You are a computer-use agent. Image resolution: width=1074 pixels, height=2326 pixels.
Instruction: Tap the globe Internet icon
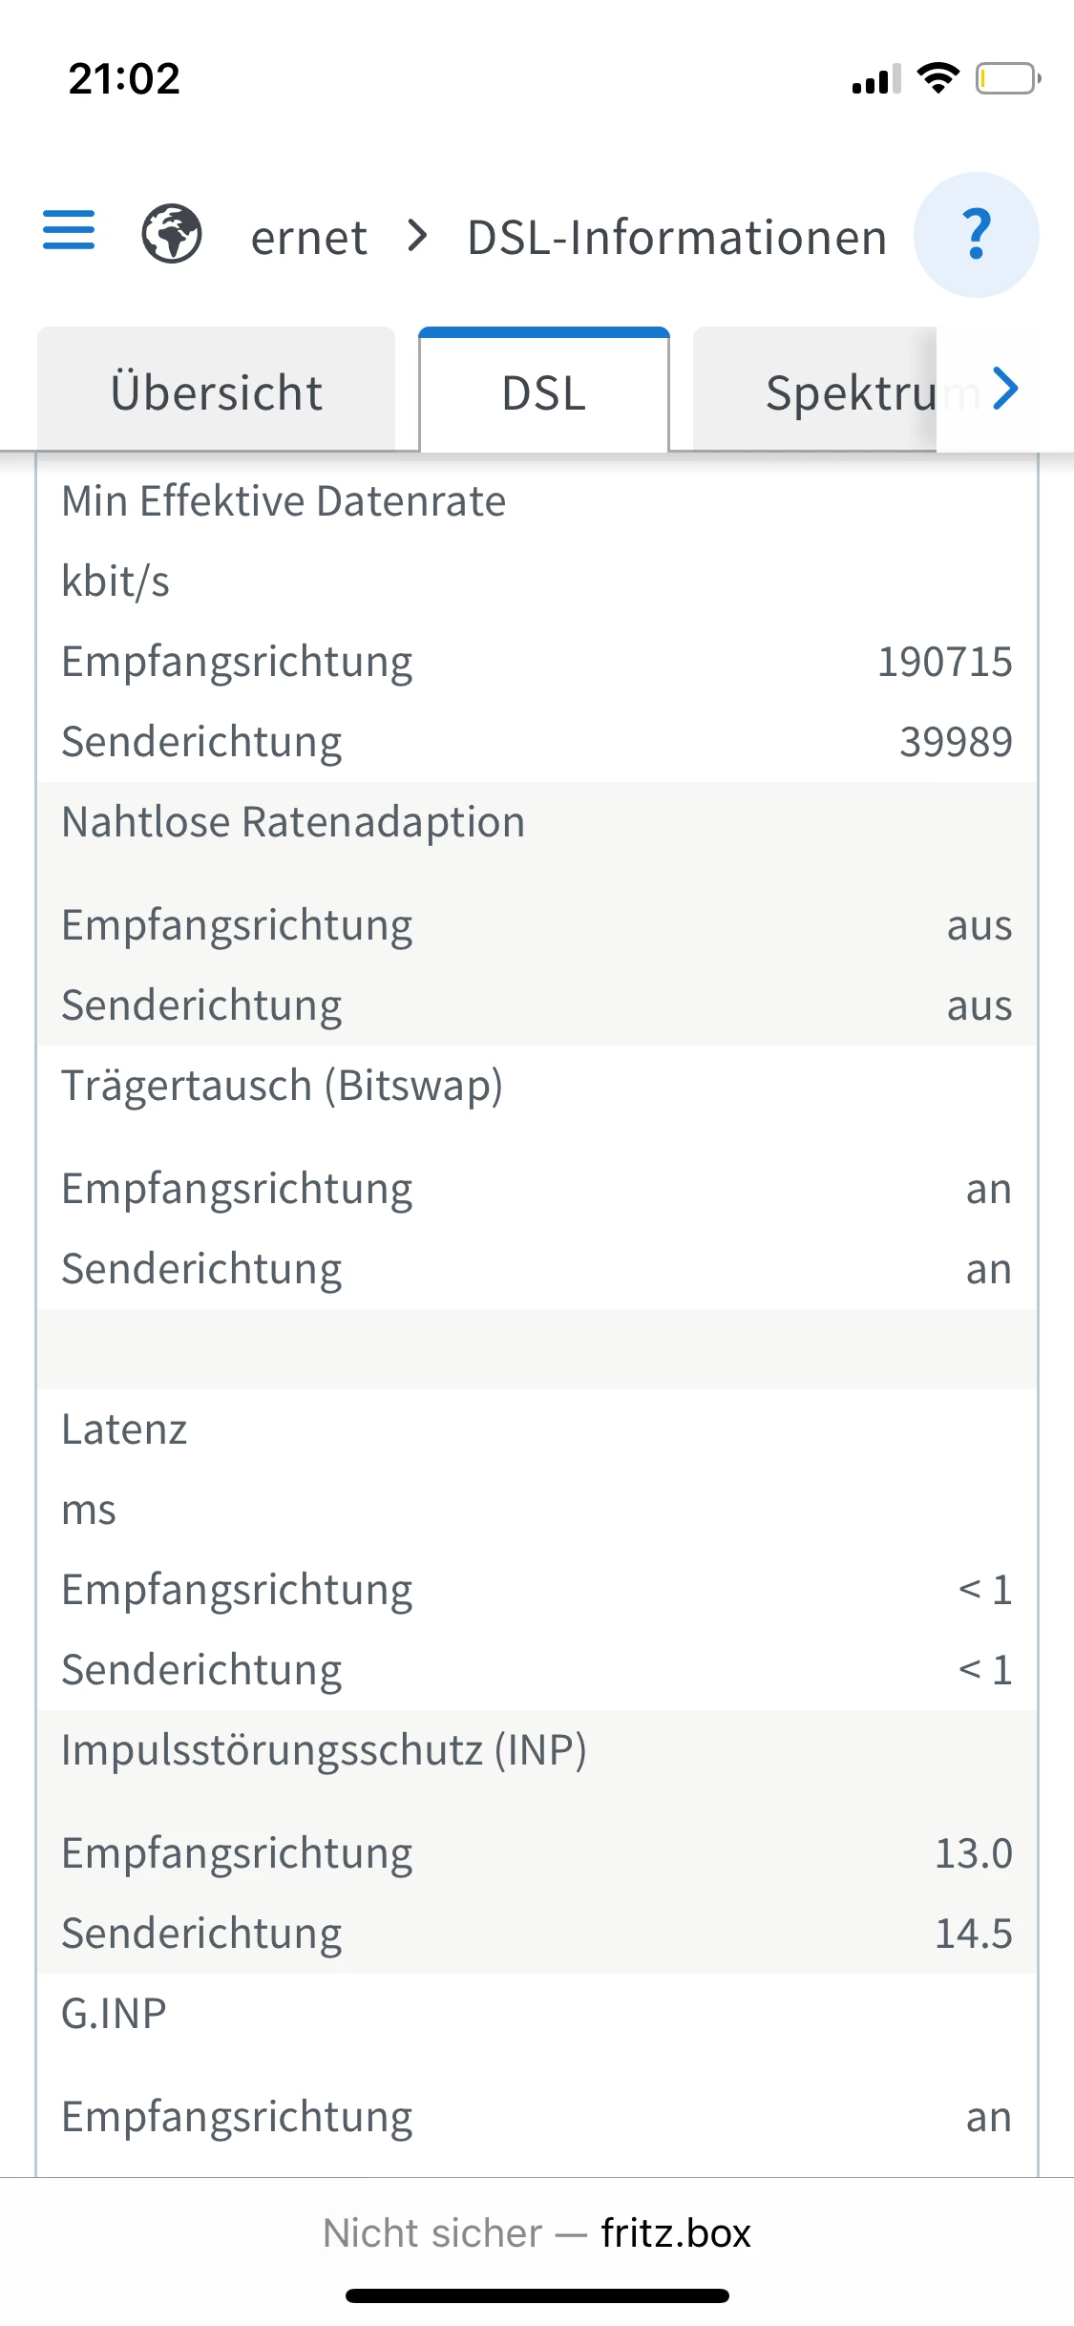(172, 234)
